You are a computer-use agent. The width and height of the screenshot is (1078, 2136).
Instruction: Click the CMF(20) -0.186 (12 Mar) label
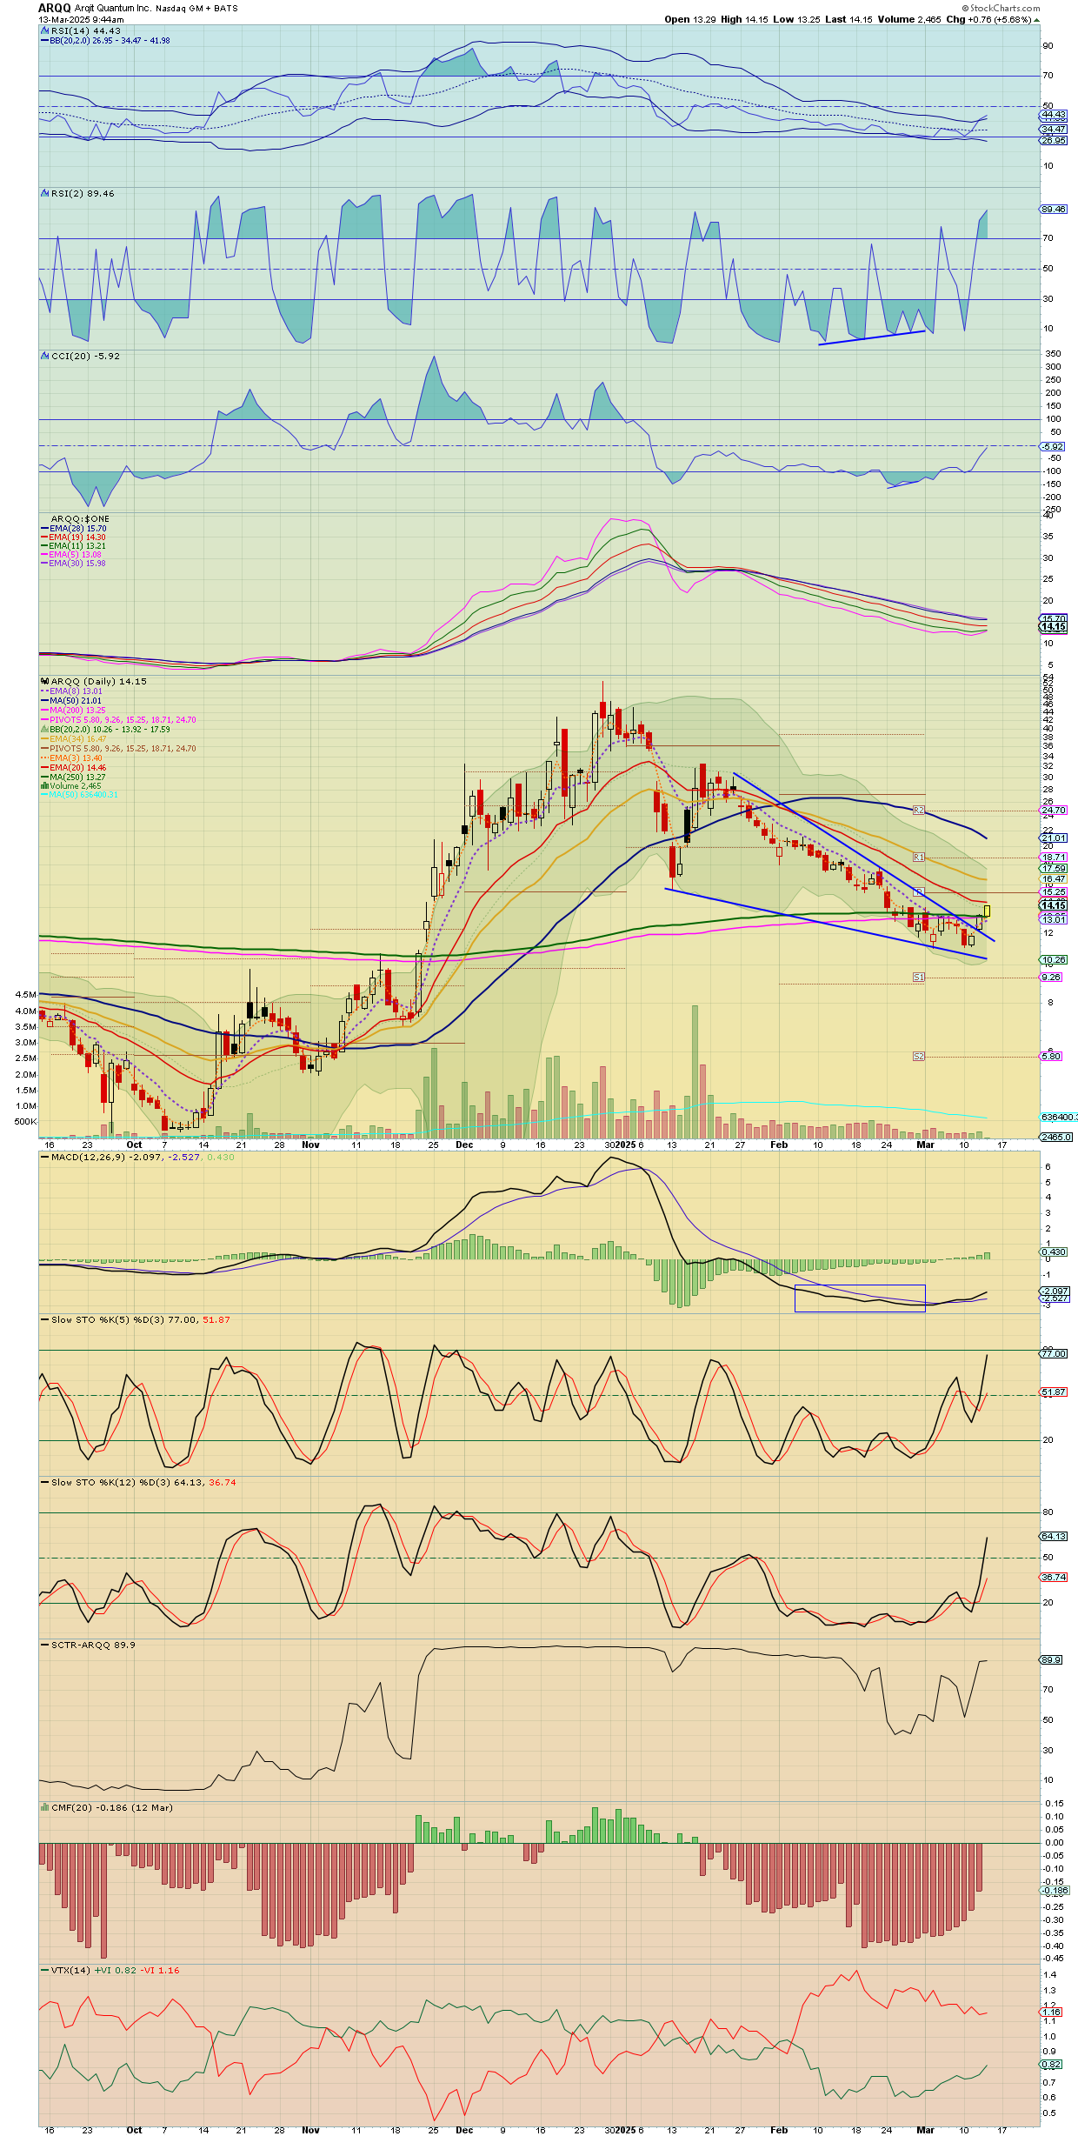[x=111, y=1808]
